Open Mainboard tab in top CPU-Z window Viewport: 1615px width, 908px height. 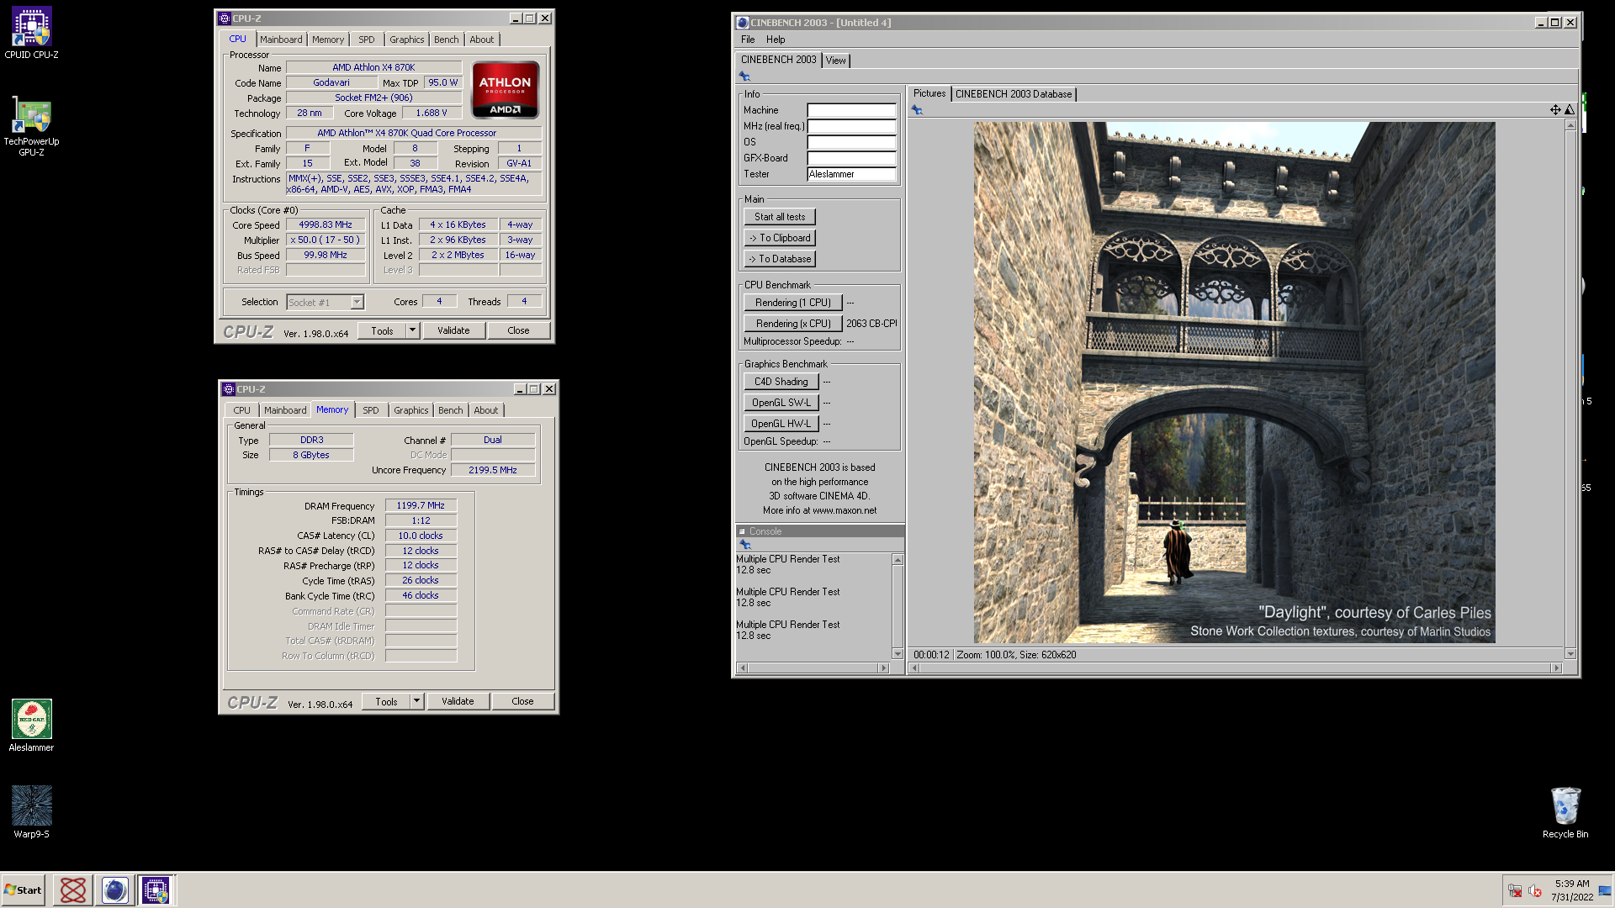(x=281, y=40)
